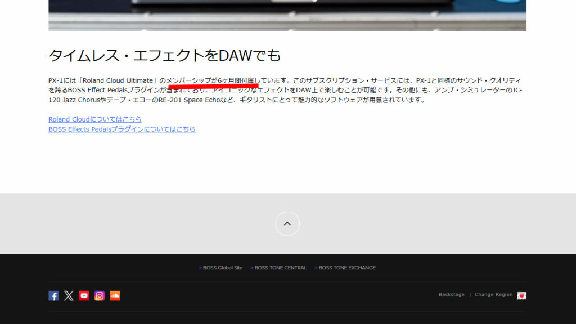
Task: Click the Instagram icon in footer
Action: point(100,295)
